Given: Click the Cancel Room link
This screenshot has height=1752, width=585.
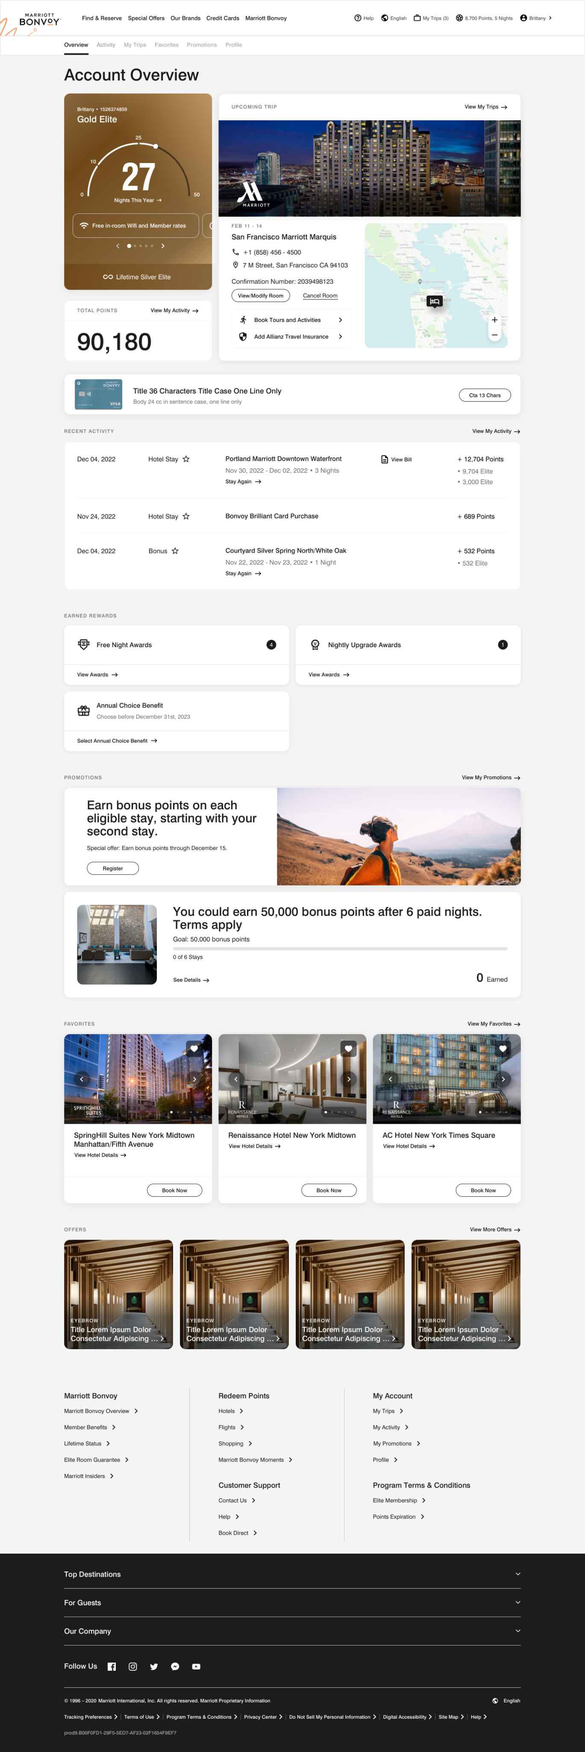Looking at the screenshot, I should click(320, 296).
